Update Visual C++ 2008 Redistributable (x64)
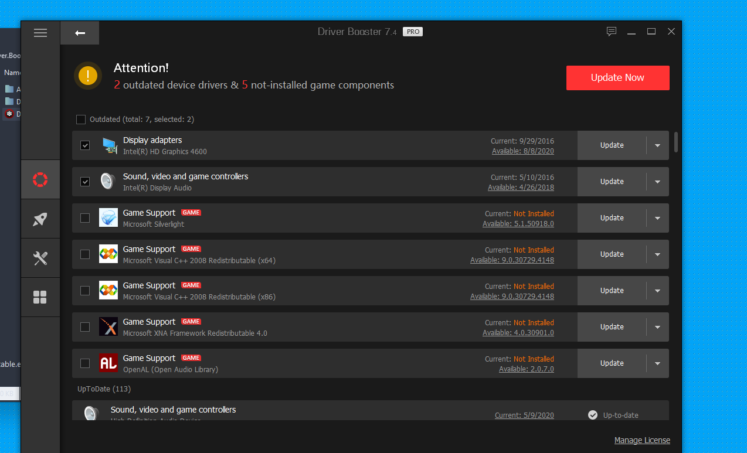The height and width of the screenshot is (453, 747). (x=612, y=254)
